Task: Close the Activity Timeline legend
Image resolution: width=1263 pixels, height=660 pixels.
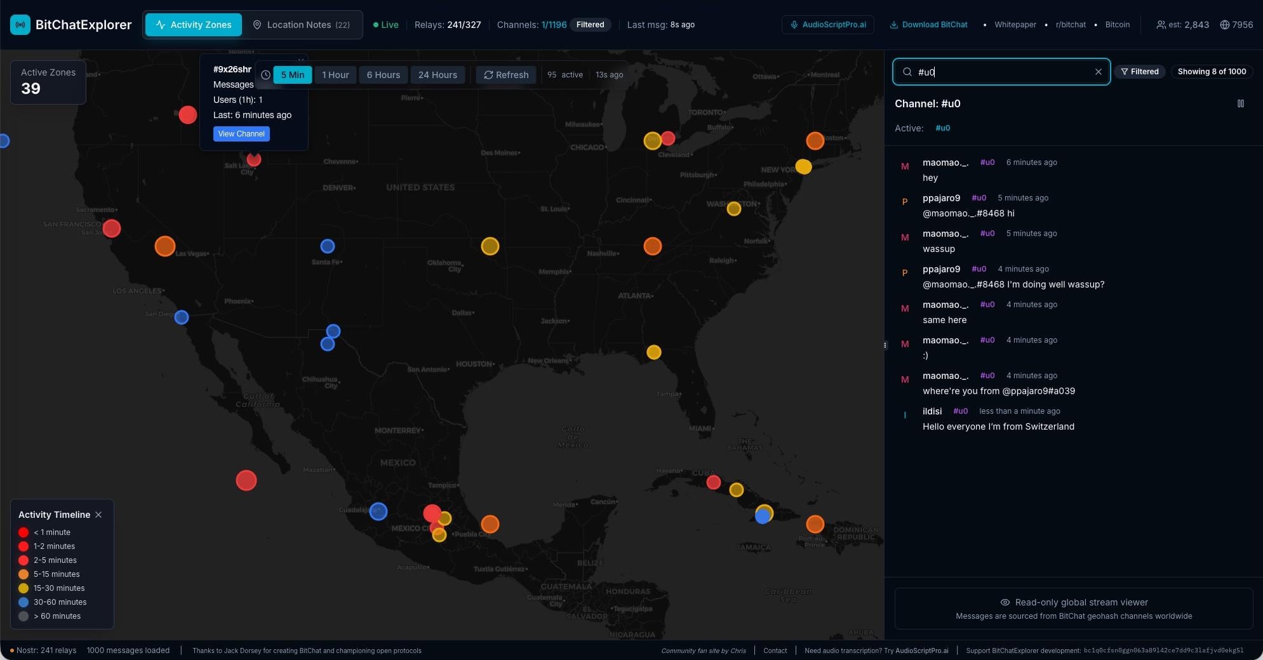Action: pyautogui.click(x=98, y=515)
